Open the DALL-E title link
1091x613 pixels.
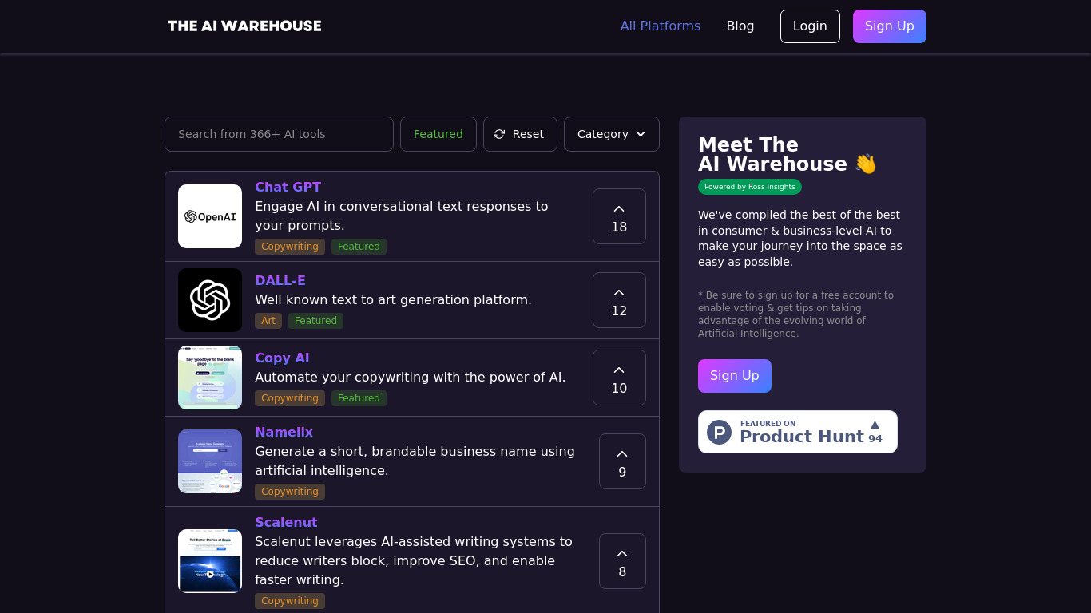[x=280, y=280]
